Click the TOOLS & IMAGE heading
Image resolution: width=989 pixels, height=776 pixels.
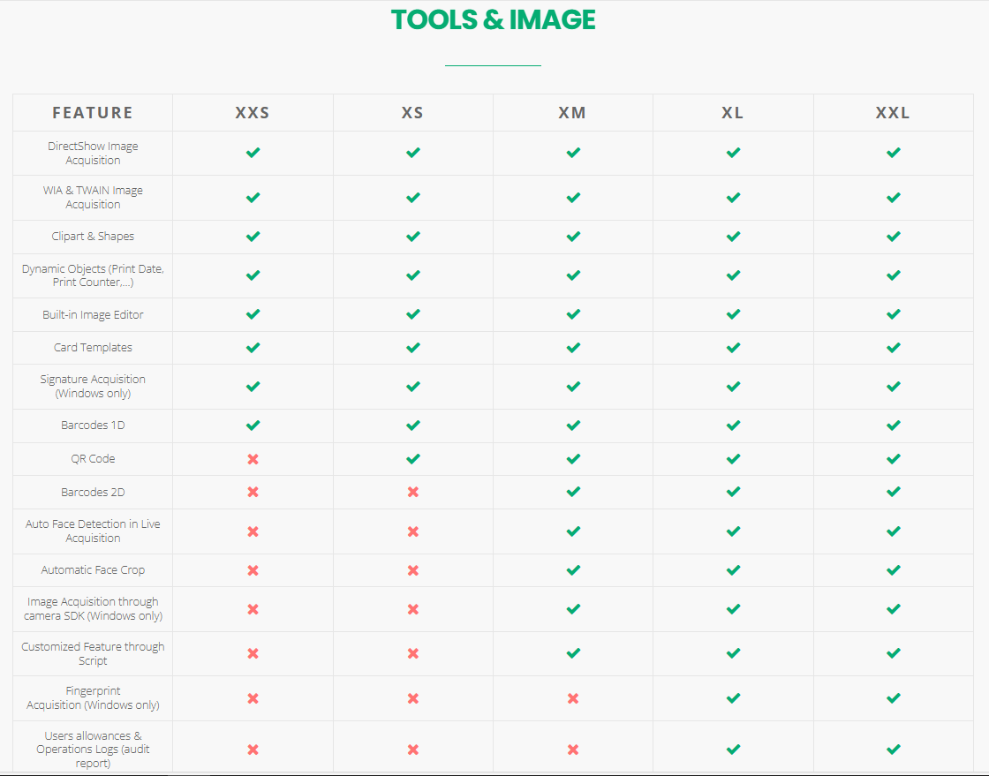(x=494, y=19)
